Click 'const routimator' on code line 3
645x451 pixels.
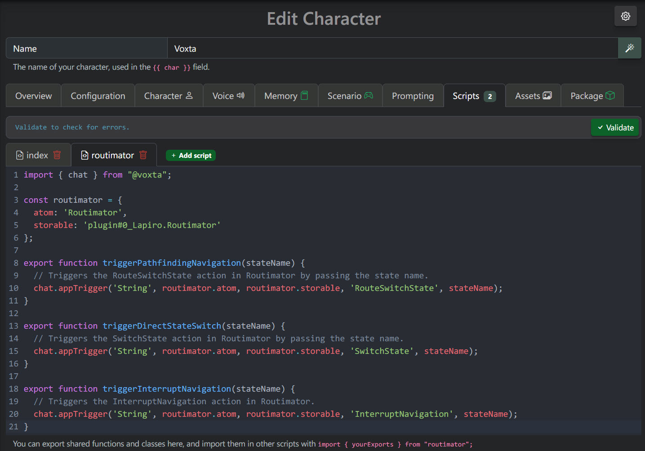[x=63, y=200]
